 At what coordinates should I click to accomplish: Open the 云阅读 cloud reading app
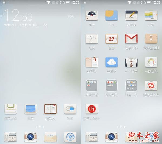click(x=92, y=62)
